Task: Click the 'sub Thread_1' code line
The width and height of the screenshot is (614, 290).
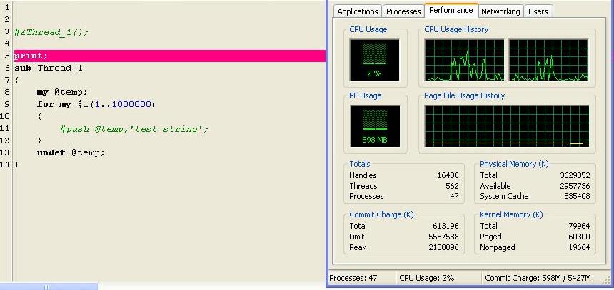Action: 49,68
